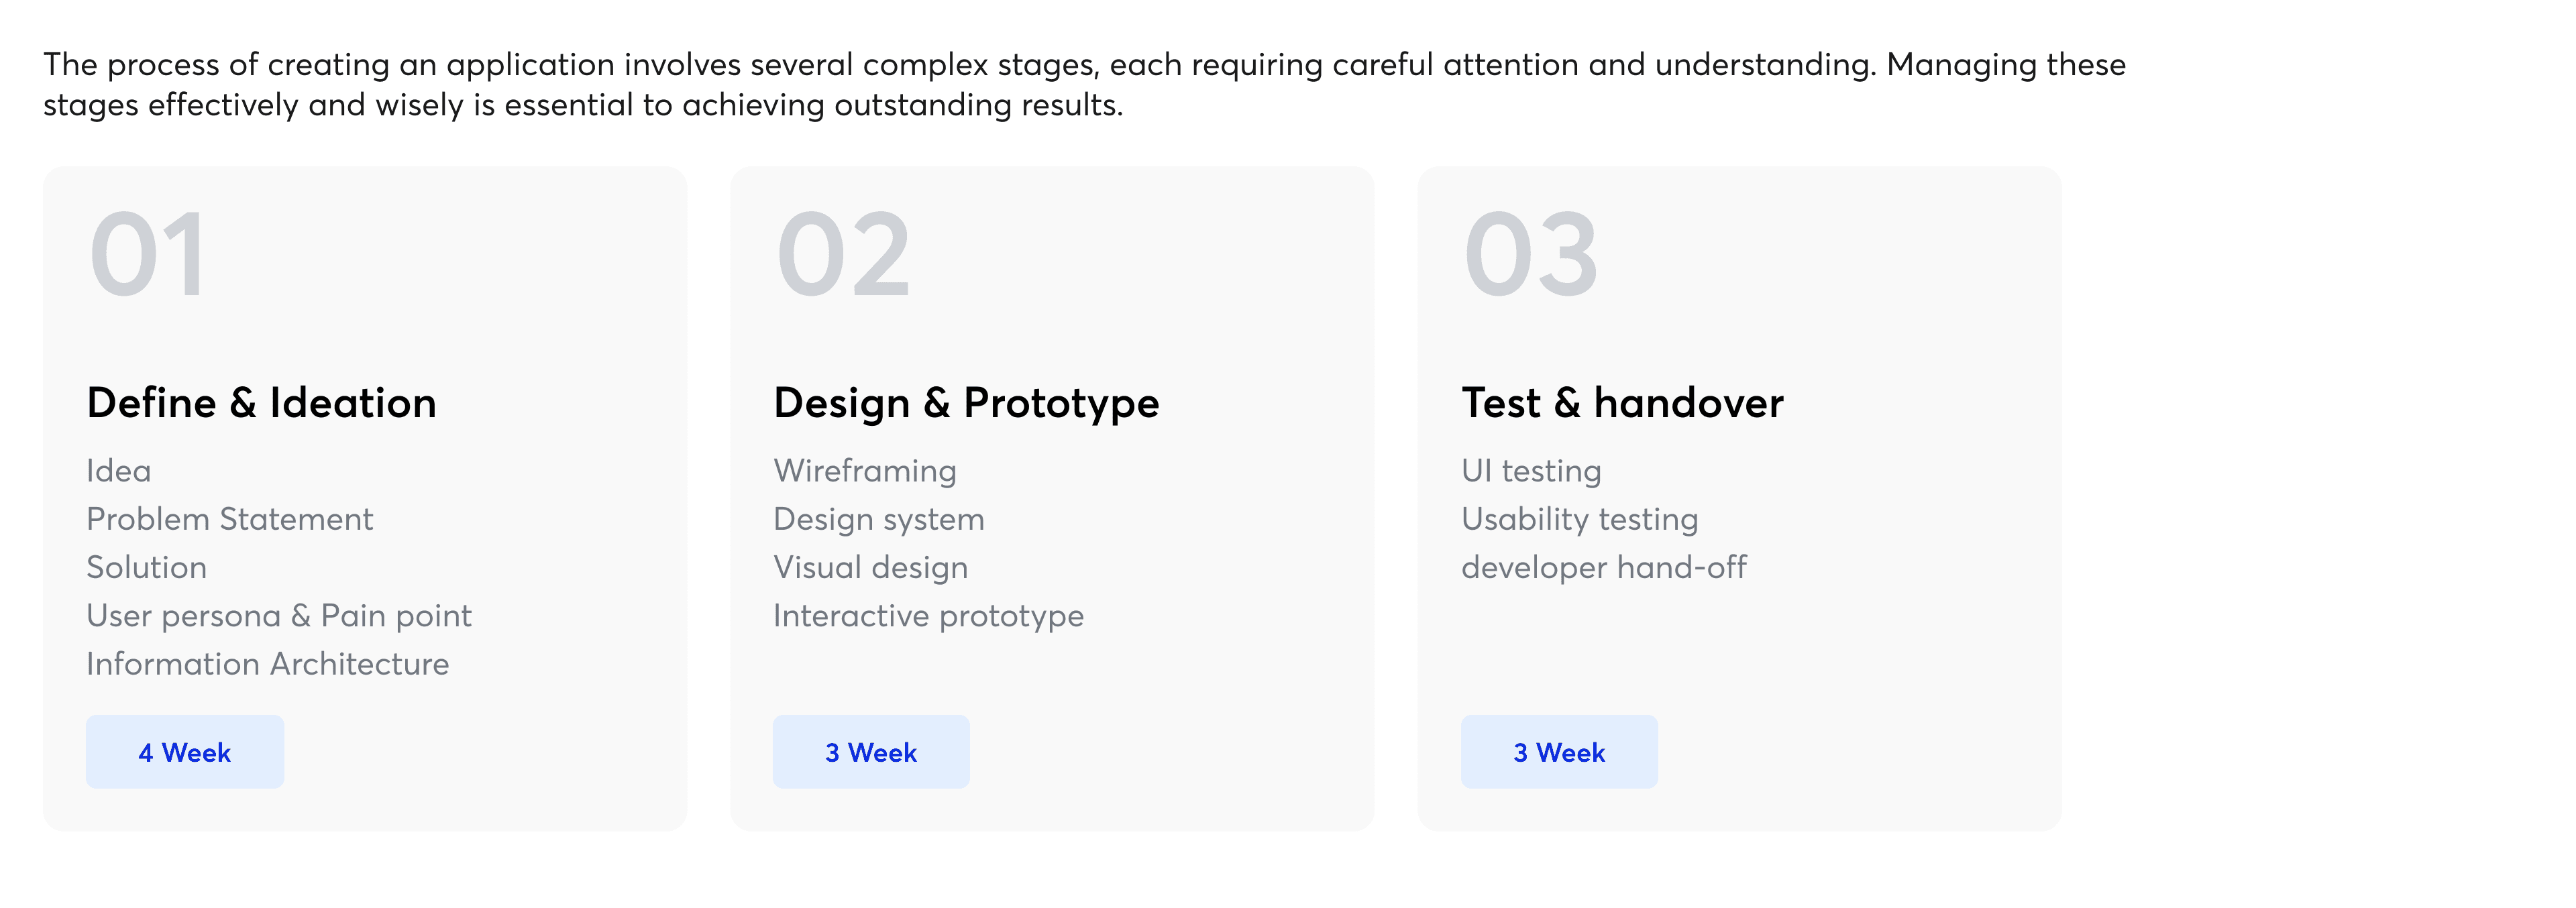Select the Usability testing entry

1580,519
